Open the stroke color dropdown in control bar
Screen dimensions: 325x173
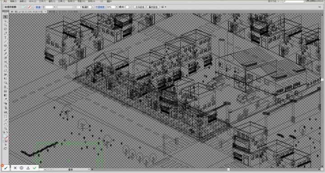(32, 7)
